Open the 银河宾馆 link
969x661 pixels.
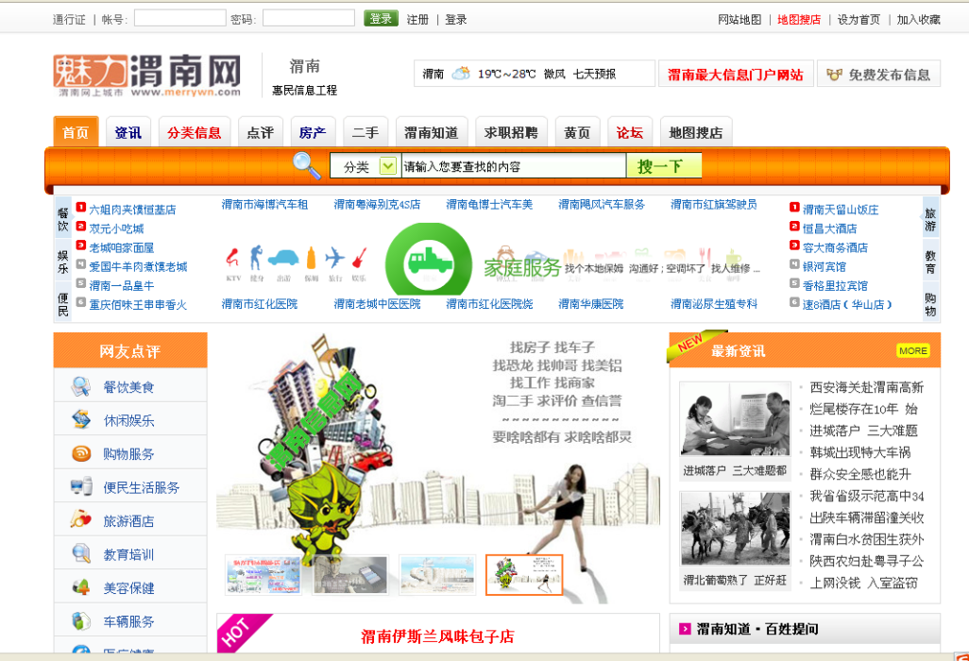(824, 266)
